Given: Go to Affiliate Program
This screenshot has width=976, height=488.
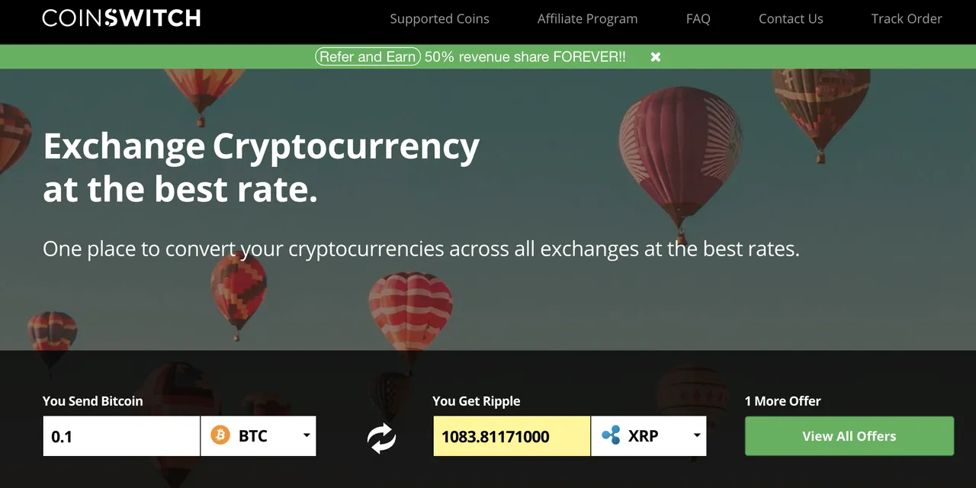Looking at the screenshot, I should pos(587,19).
